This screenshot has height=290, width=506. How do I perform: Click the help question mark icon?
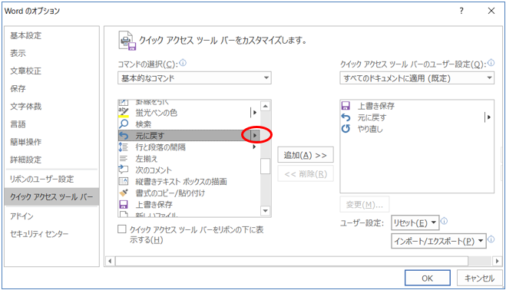pos(461,11)
